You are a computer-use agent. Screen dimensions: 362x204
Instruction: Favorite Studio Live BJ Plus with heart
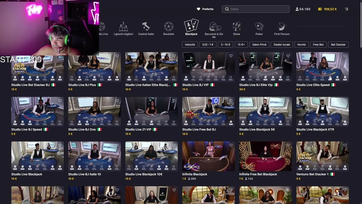[117, 56]
